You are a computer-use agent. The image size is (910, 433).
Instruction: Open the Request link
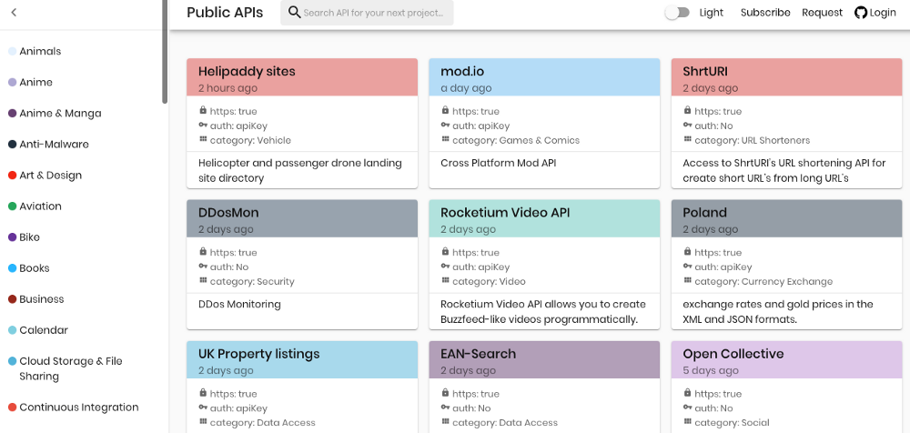822,12
